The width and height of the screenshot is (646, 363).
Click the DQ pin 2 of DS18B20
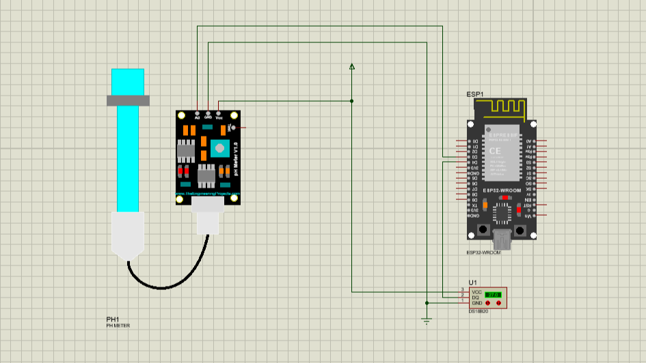point(464,297)
